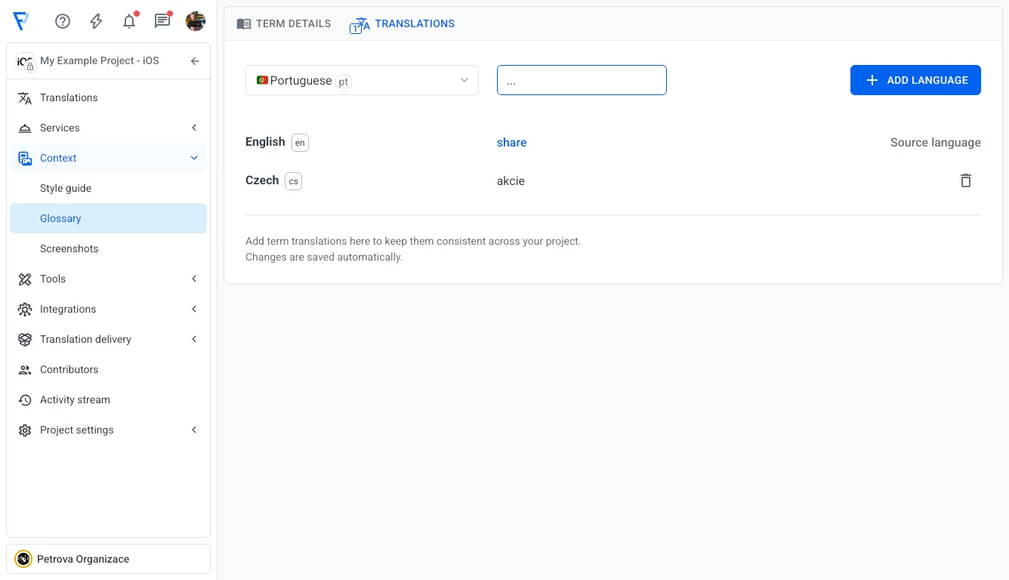Viewport: 1009px width, 580px height.
Task: Click the Phrase logo
Action: click(x=21, y=21)
